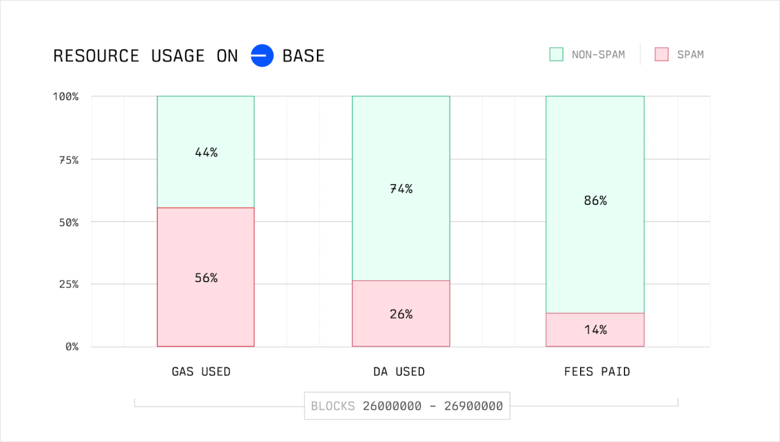Click the BLOCKS 26000000 - 26900000 range box
The width and height of the screenshot is (780, 442).
click(x=407, y=406)
